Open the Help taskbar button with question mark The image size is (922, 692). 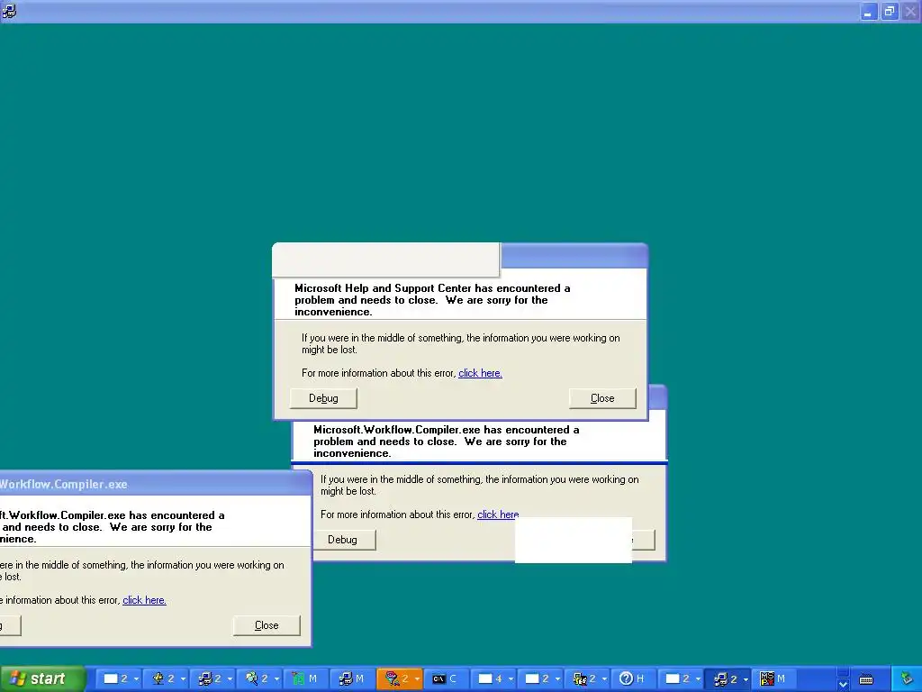(x=633, y=679)
